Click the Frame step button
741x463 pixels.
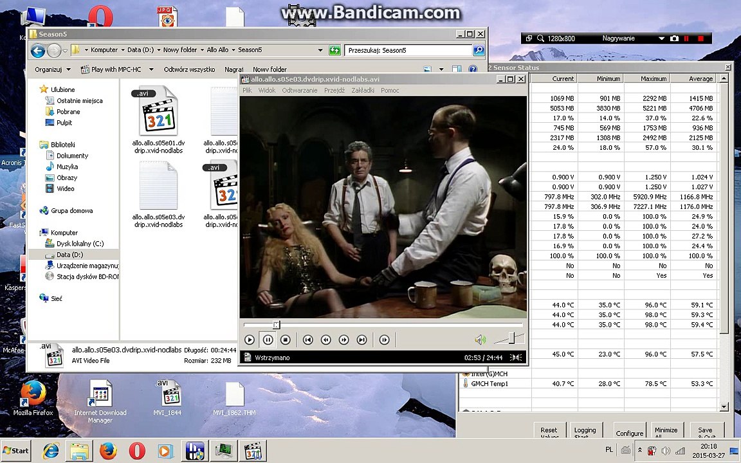(384, 340)
